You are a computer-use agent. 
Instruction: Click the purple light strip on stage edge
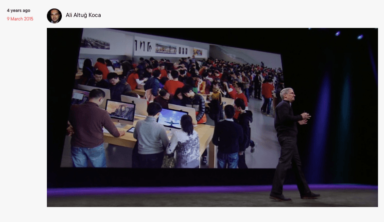tap(160, 190)
